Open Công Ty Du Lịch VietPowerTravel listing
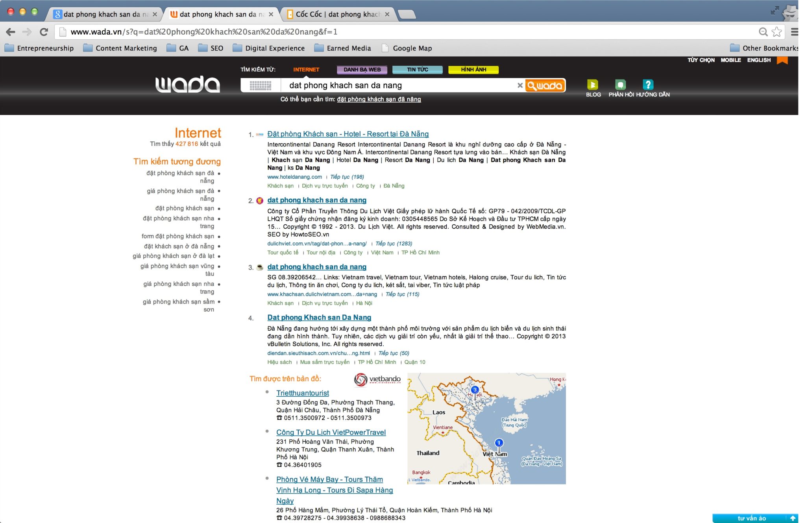Viewport: 806px width, 523px height. coord(331,432)
